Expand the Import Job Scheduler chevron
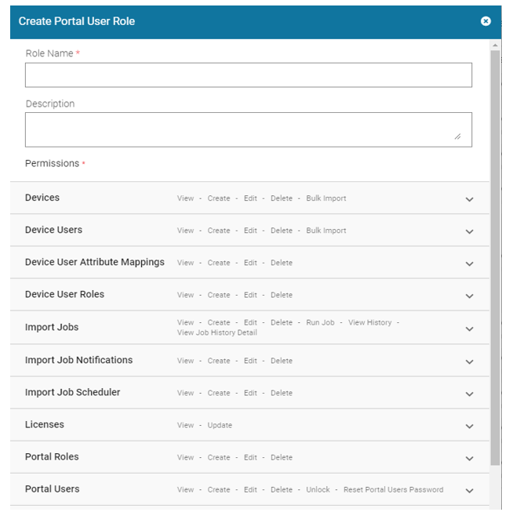The width and height of the screenshot is (509, 512). pyautogui.click(x=469, y=394)
